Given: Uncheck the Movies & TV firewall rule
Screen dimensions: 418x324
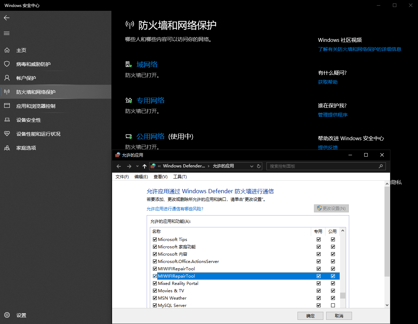Looking at the screenshot, I should [x=155, y=291].
